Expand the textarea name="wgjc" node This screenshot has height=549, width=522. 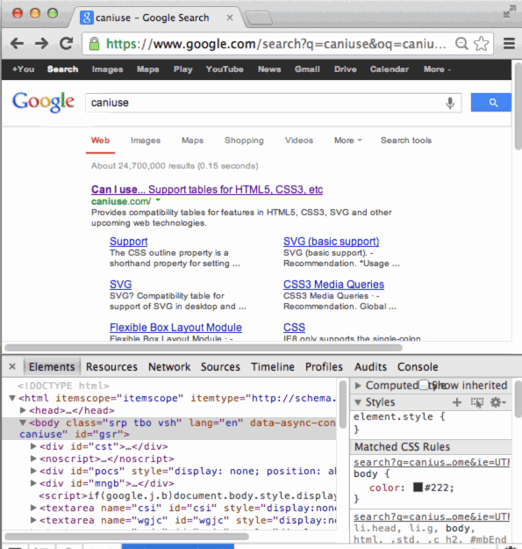33,520
